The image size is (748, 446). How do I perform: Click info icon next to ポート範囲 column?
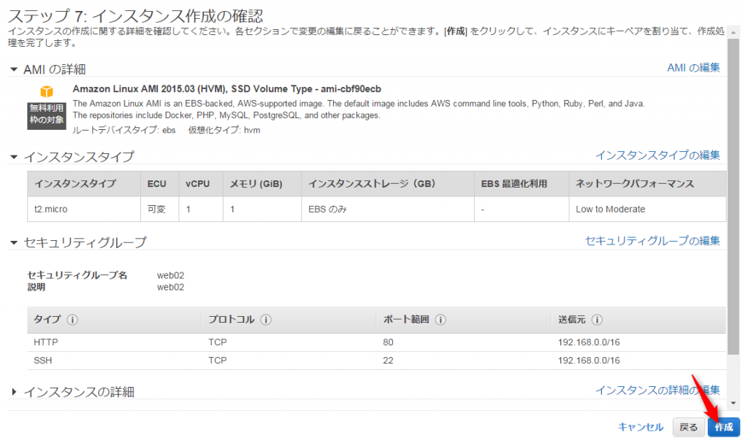pyautogui.click(x=440, y=320)
